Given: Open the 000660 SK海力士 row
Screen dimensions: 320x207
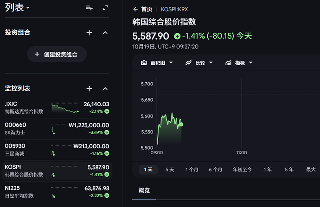Looking at the screenshot, I should (57, 129).
